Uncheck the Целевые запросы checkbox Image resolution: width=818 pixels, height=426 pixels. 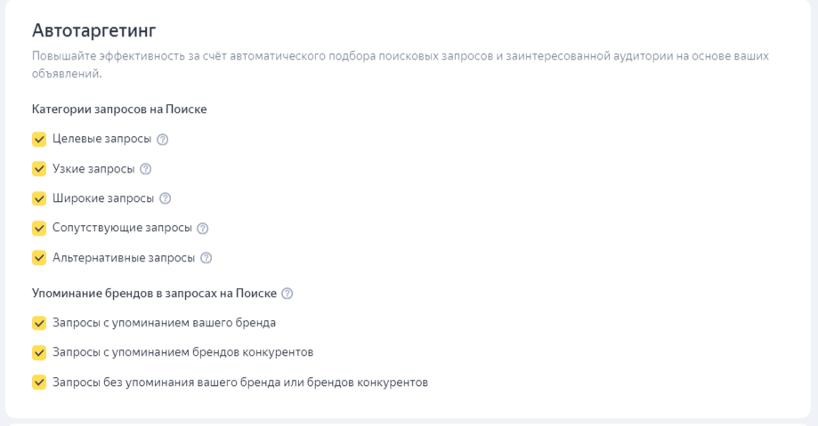click(39, 140)
